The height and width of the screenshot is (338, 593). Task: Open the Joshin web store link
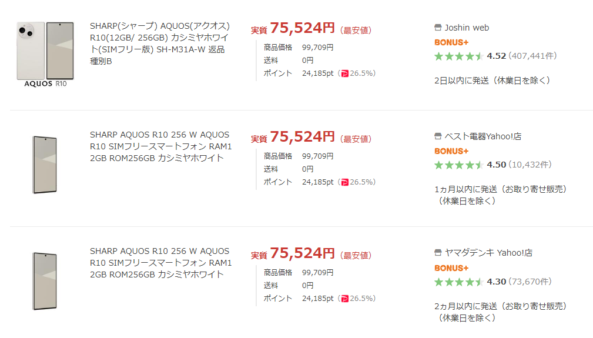467,28
